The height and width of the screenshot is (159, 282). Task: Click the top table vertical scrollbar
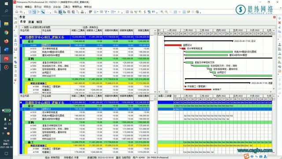[155, 61]
